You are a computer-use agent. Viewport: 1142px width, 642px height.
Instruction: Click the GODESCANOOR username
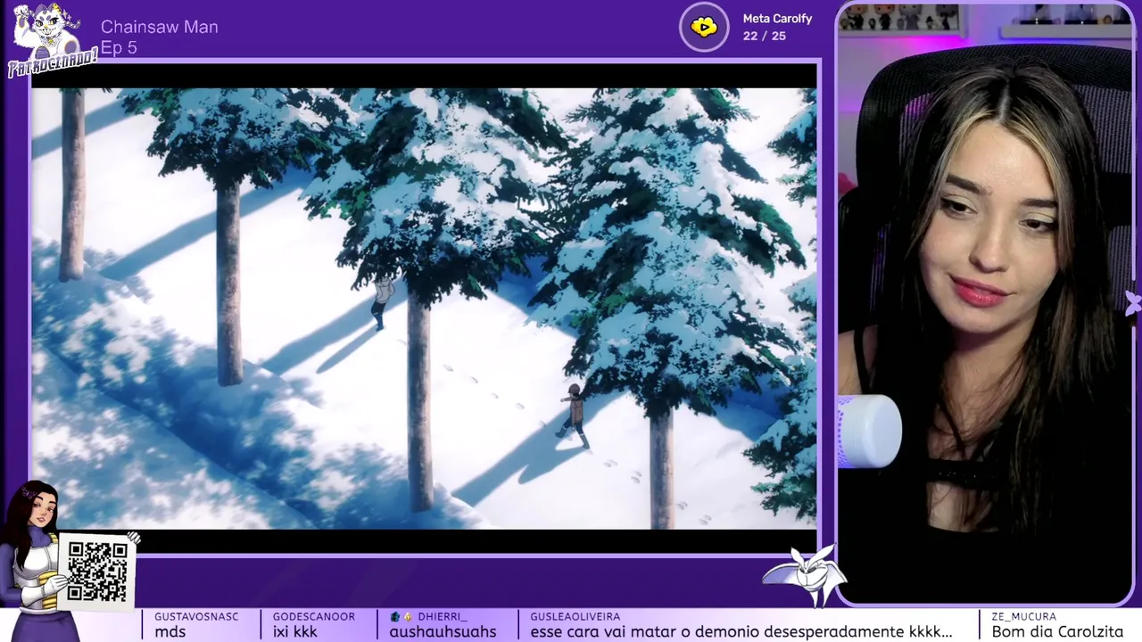click(314, 616)
